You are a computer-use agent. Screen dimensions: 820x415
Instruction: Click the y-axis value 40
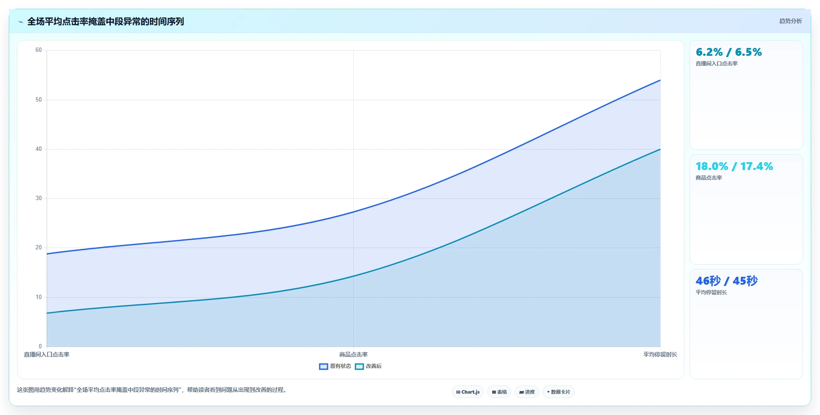pyautogui.click(x=39, y=149)
